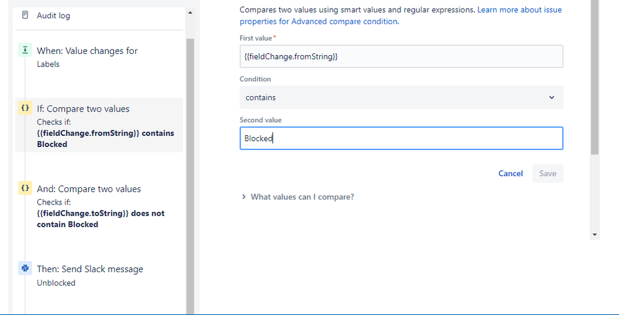Click the Cancel button

[x=511, y=173]
